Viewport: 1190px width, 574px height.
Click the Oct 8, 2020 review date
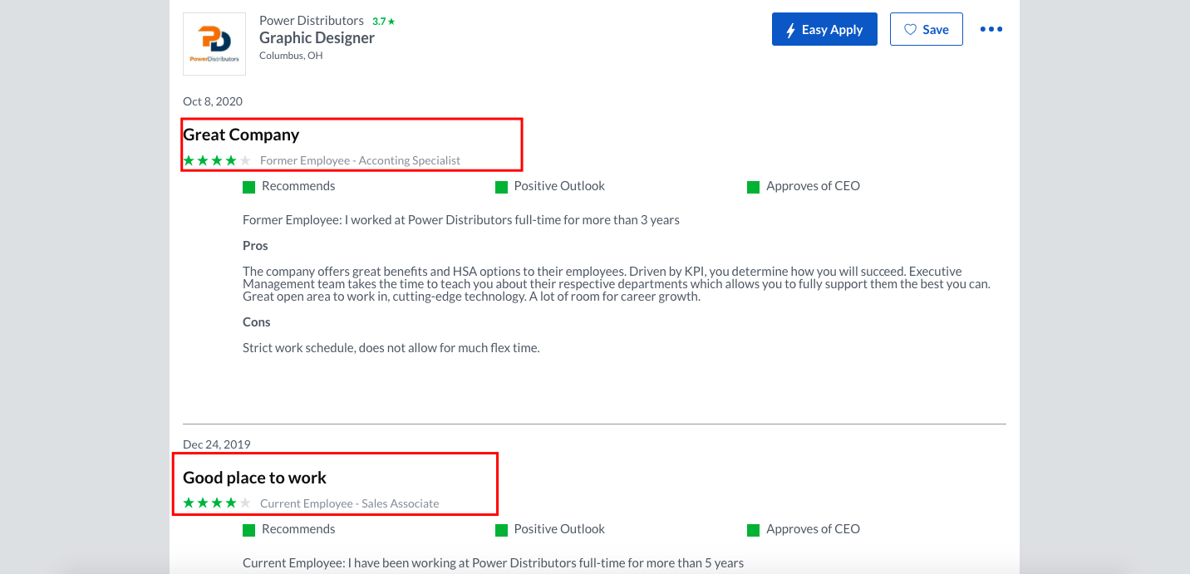213,101
